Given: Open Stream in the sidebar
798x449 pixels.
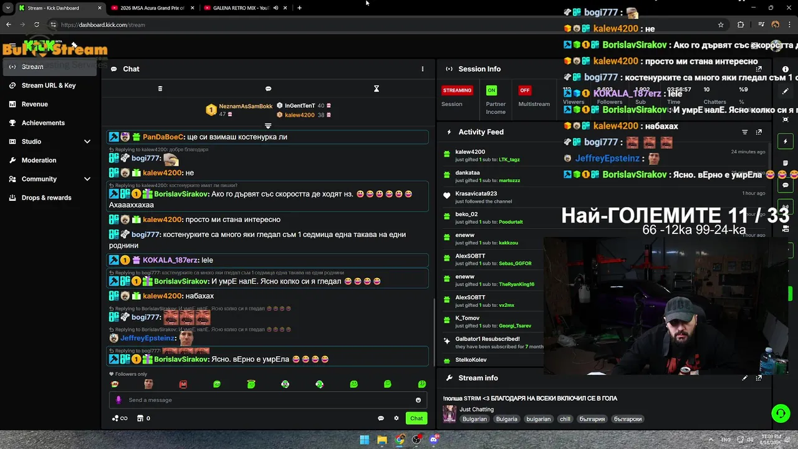Looking at the screenshot, I should point(50,67).
